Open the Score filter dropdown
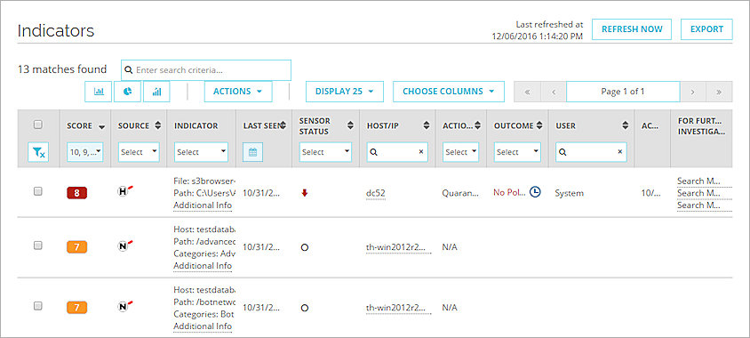The image size is (750, 338). [x=85, y=152]
